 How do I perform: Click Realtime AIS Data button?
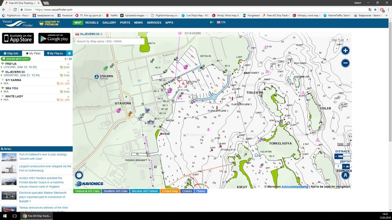(116, 191)
